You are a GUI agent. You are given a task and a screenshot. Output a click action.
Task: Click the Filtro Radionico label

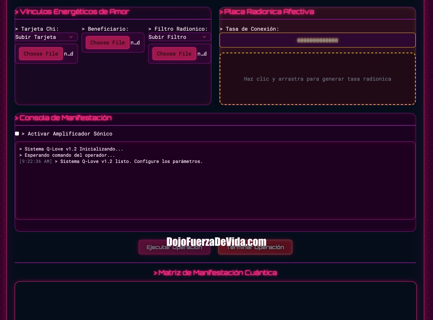[x=178, y=29]
